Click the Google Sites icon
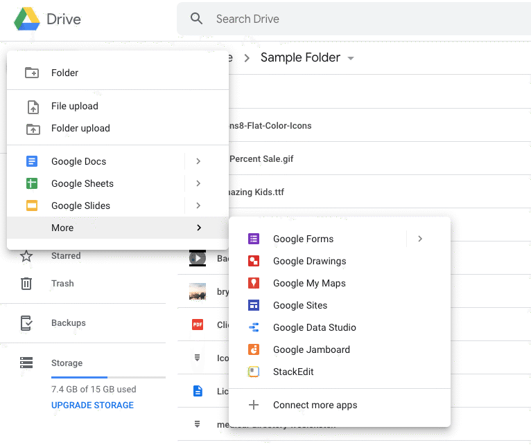This screenshot has height=447, width=531. (x=254, y=305)
